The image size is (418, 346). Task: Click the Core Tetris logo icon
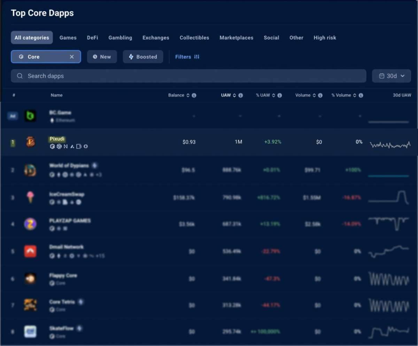coord(30,305)
